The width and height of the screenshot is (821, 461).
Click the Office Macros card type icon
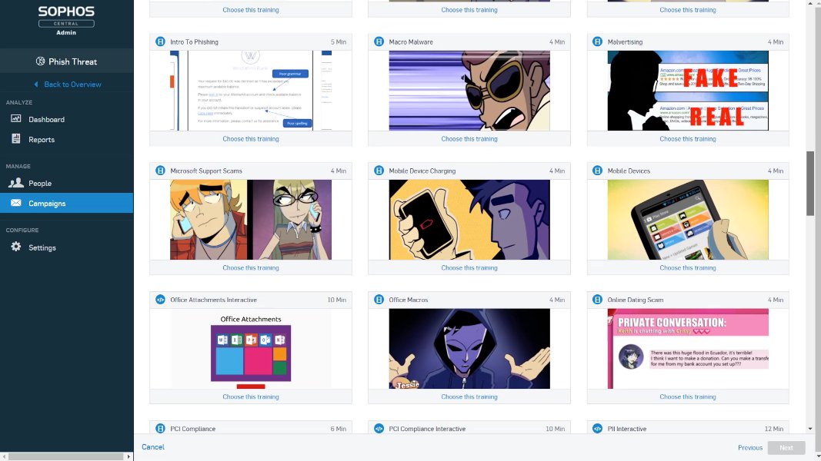(379, 300)
